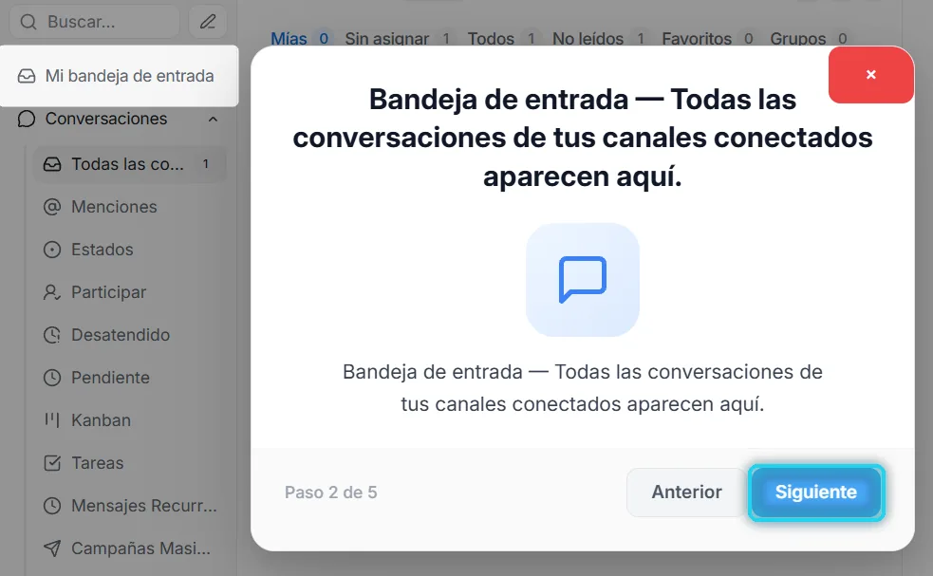Screen dimensions: 933x576
Task: Switch to the Mías tab
Action: click(x=300, y=39)
